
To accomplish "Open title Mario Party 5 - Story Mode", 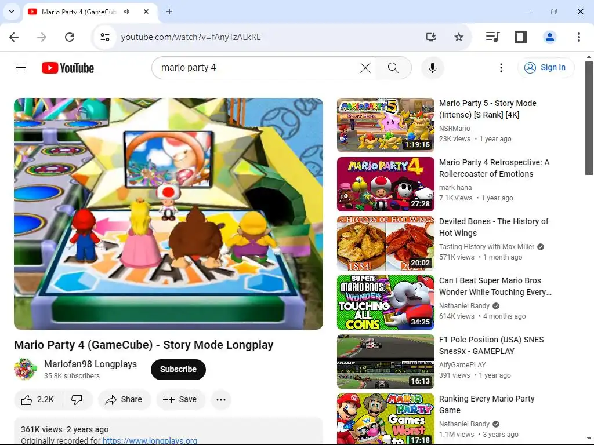I will point(487,109).
